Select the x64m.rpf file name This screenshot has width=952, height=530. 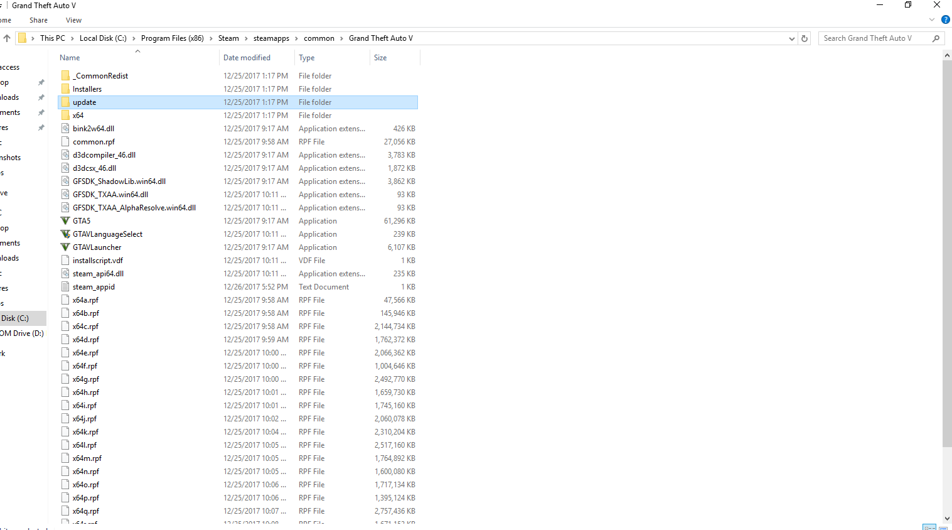87,458
